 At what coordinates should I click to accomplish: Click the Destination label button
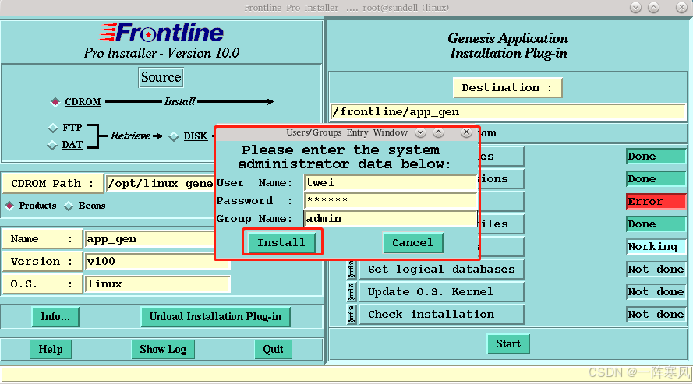point(507,87)
